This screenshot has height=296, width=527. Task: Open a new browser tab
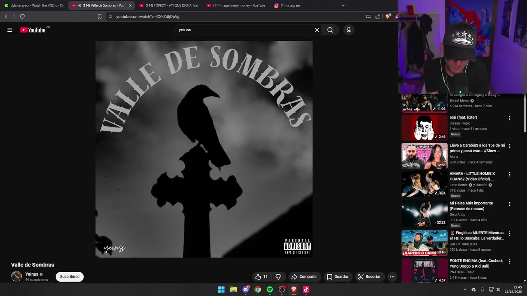[x=343, y=5]
